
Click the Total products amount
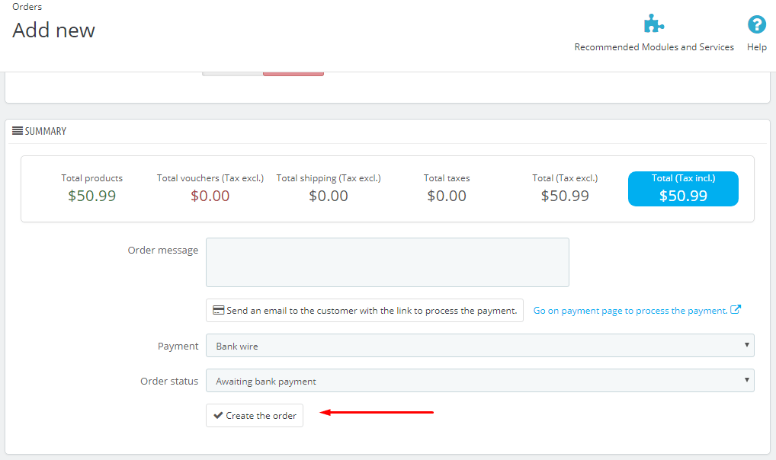[92, 196]
